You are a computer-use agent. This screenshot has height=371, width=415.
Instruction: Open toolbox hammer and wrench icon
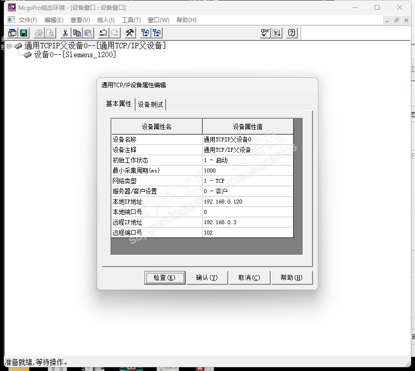[x=130, y=33]
